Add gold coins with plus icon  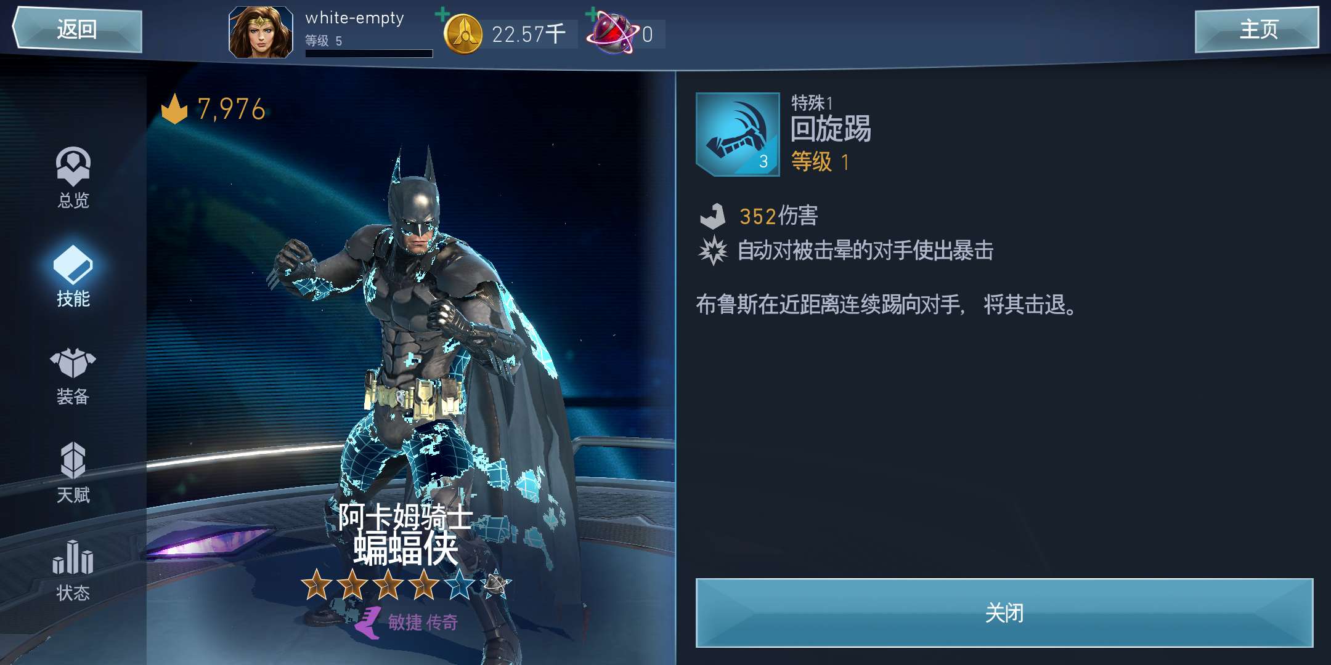click(x=442, y=13)
